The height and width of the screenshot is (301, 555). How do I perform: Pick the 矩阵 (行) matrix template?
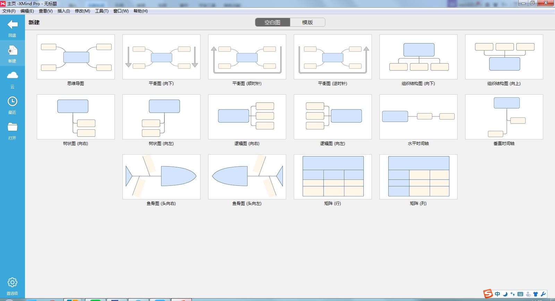click(x=333, y=177)
